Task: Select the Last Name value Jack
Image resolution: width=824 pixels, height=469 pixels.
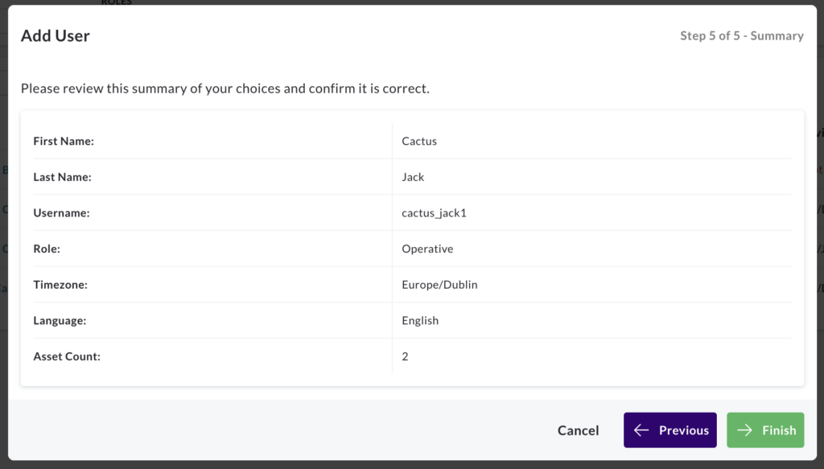Action: (413, 177)
